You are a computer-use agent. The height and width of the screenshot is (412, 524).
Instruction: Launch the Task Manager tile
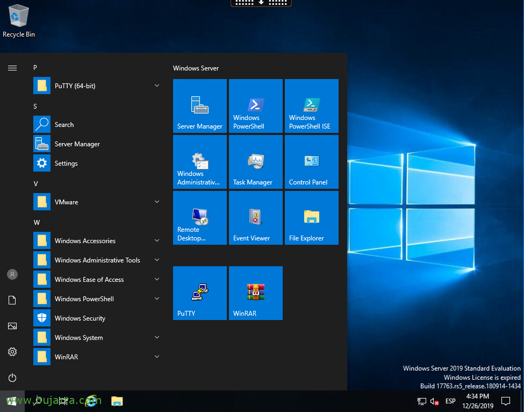tap(256, 162)
